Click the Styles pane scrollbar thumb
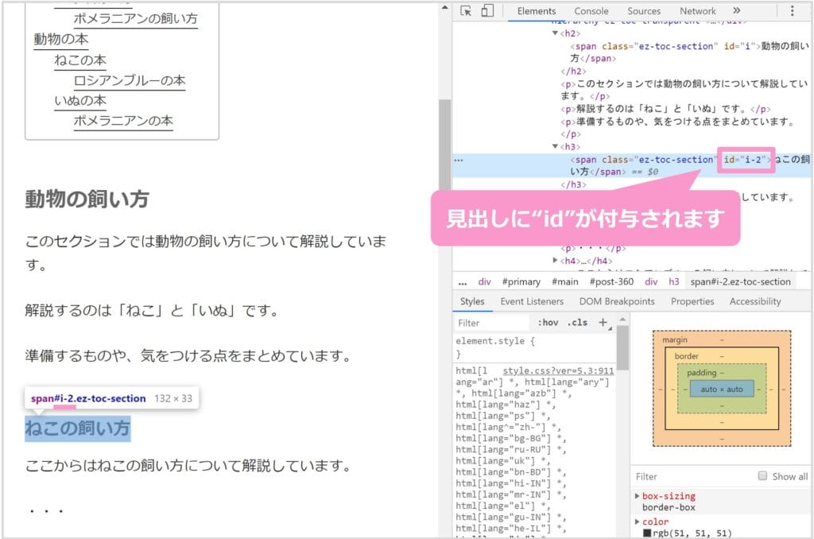814x539 pixels. (x=622, y=347)
